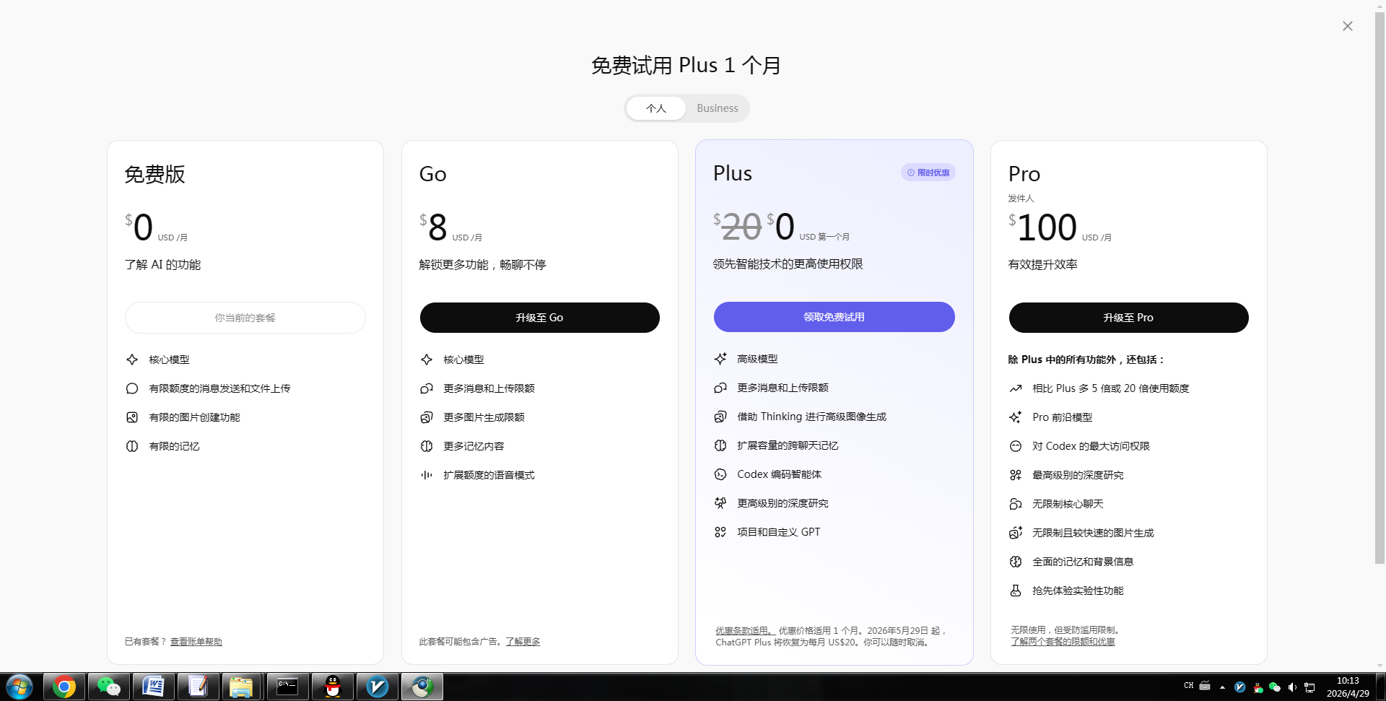
Task: Open WeChat from the taskbar
Action: tap(109, 687)
